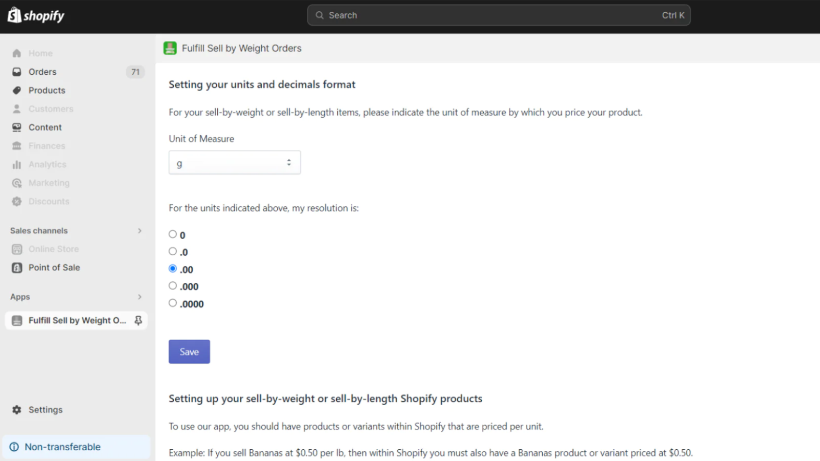Select the .000 resolution option
This screenshot has height=461, width=820.
173,286
